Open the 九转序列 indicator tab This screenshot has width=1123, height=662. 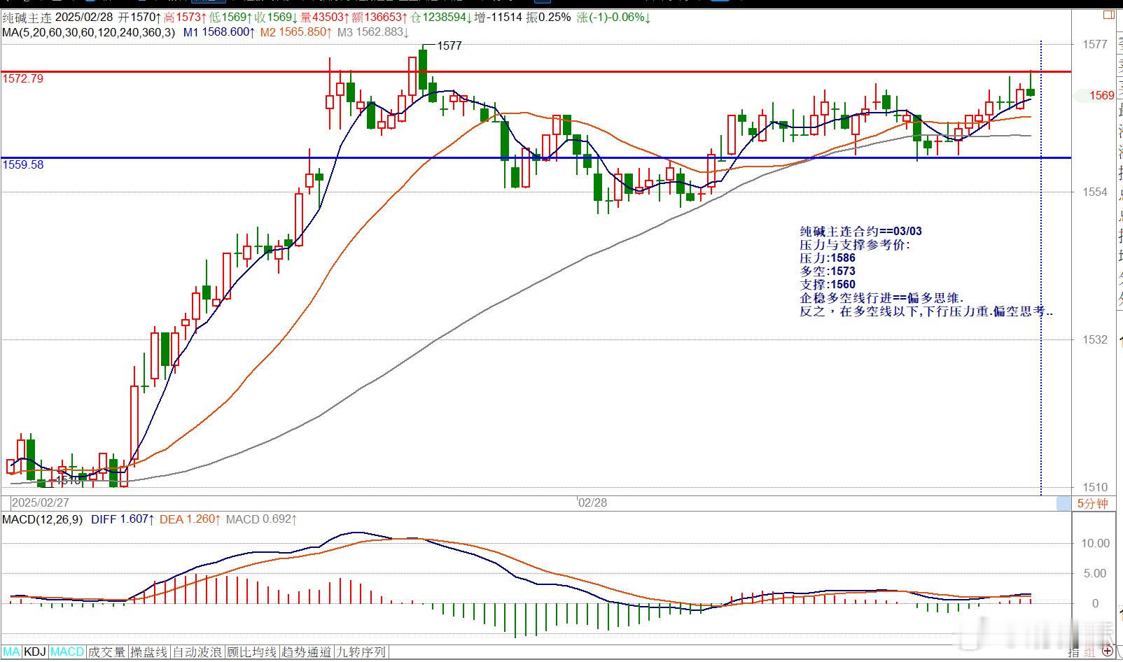tap(361, 652)
